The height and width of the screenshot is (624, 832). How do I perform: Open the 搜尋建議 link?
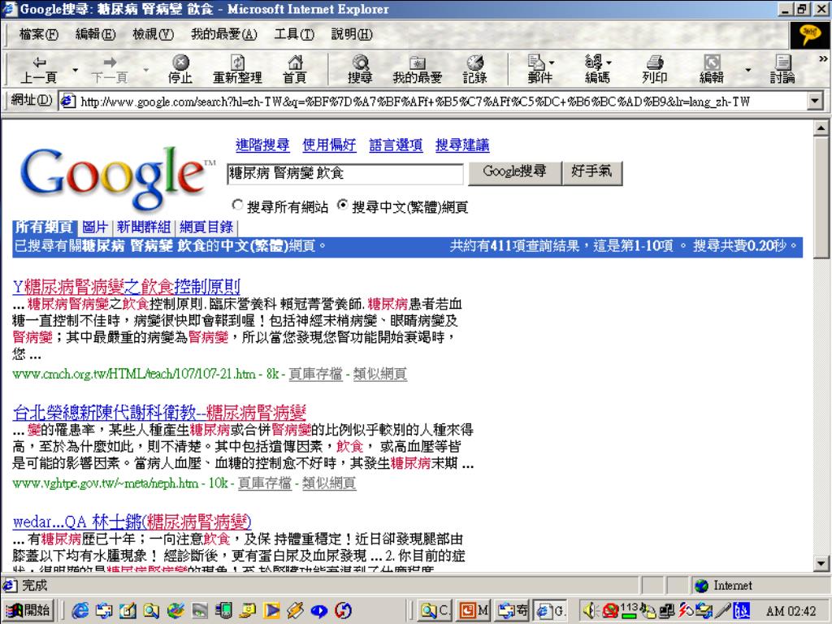pyautogui.click(x=462, y=145)
